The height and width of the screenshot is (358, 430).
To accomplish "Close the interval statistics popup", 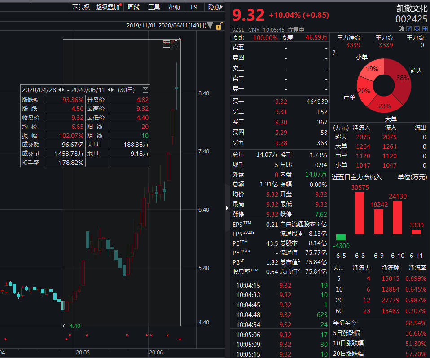I will click(x=145, y=90).
